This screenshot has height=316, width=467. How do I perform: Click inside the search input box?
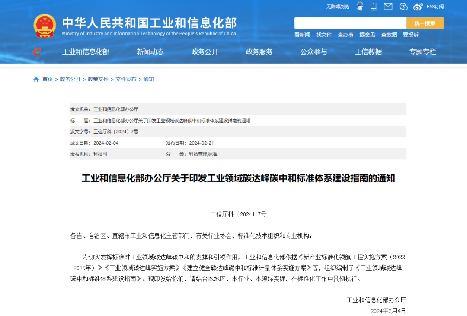pyautogui.click(x=350, y=23)
